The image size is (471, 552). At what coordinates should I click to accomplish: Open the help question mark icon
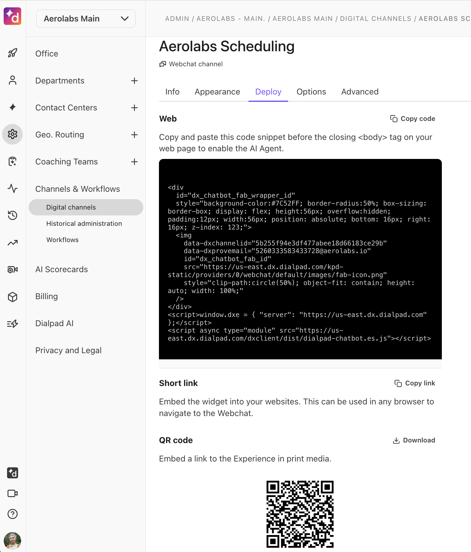[x=13, y=514]
